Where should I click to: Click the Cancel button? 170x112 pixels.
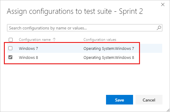(x=149, y=100)
